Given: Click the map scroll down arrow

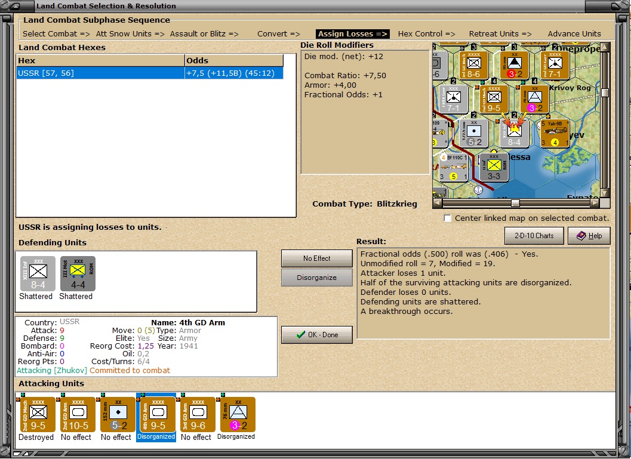Looking at the screenshot, I should click(x=605, y=193).
